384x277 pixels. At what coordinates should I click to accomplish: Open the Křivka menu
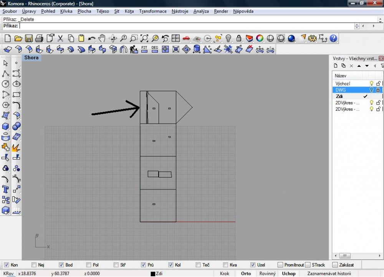pyautogui.click(x=66, y=11)
